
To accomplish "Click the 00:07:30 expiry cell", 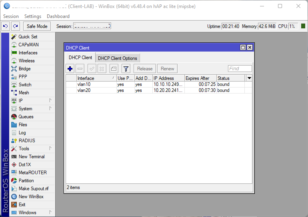I will point(200,90).
